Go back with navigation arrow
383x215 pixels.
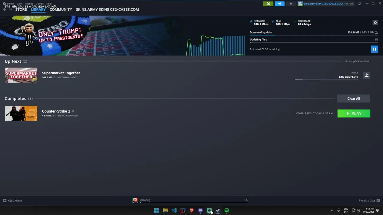click(4, 10)
